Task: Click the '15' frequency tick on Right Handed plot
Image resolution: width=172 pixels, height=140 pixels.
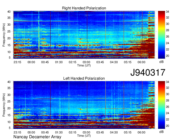Action: click(9, 45)
